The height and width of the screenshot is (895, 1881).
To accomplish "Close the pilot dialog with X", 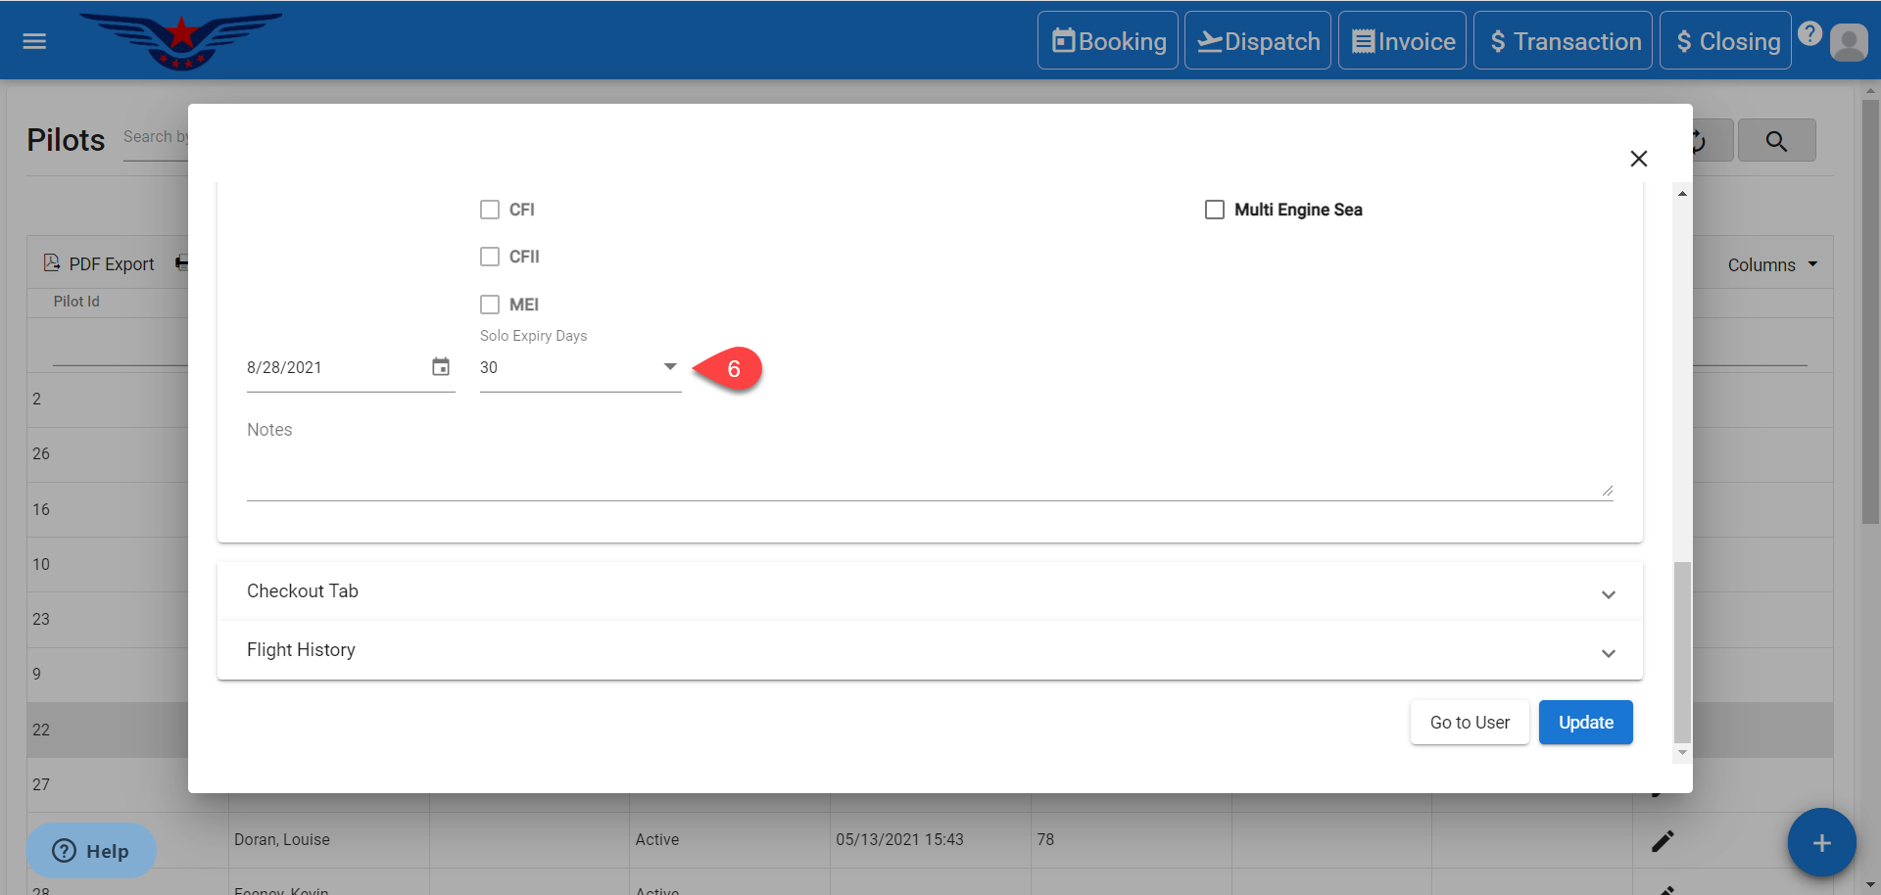I will click(1638, 159).
